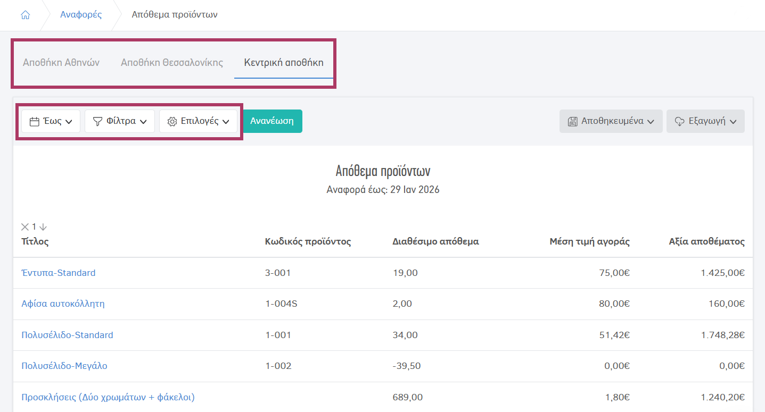Select the Κεντρική αποθήκη tab
765x412 pixels.
point(284,62)
